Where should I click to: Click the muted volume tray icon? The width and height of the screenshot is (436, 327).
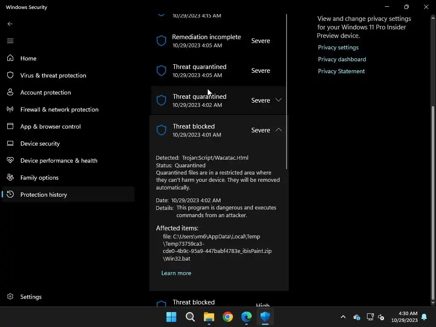pos(381,317)
